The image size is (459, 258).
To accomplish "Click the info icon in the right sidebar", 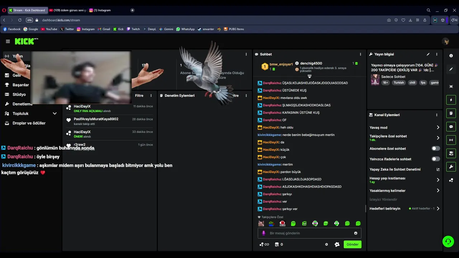I will point(451,56).
